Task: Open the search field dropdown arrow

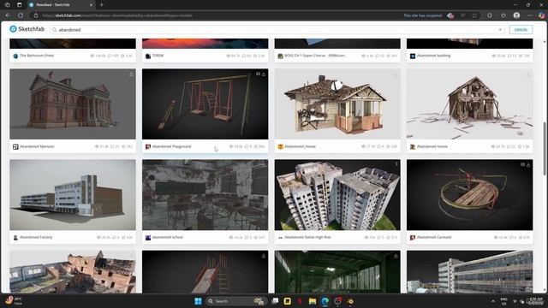Action: click(500, 30)
